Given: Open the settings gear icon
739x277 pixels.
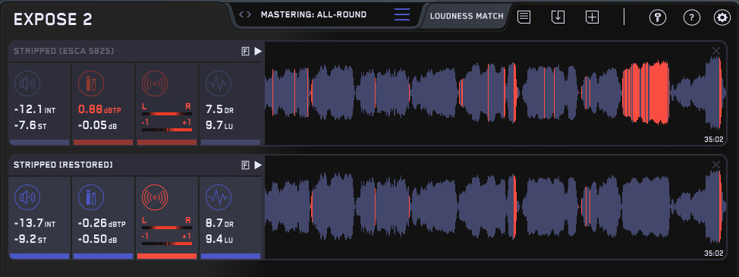Looking at the screenshot, I should [x=722, y=18].
